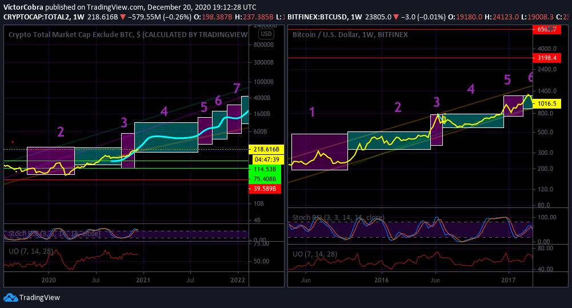The height and width of the screenshot is (308, 572).
Task: Click the Crypto Total Market Cap chart title
Action: (128, 35)
